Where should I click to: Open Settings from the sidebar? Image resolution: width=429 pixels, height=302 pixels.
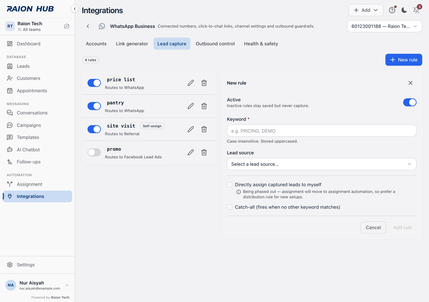coord(37,265)
